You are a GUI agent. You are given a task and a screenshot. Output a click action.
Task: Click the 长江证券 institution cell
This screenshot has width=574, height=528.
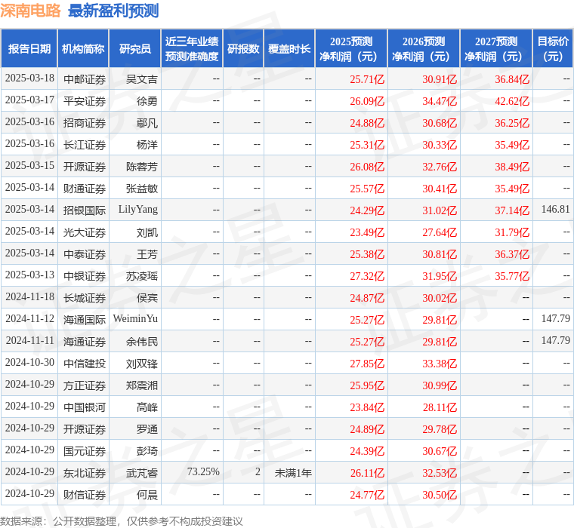[x=85, y=145]
